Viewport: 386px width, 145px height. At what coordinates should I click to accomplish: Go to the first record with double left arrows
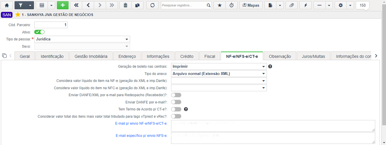[x=76, y=5]
